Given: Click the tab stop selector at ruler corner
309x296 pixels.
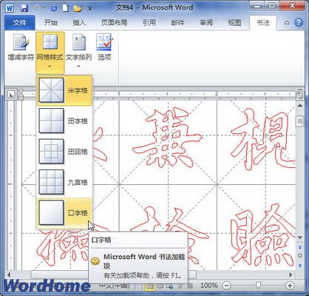Looking at the screenshot, I should click(x=11, y=94).
